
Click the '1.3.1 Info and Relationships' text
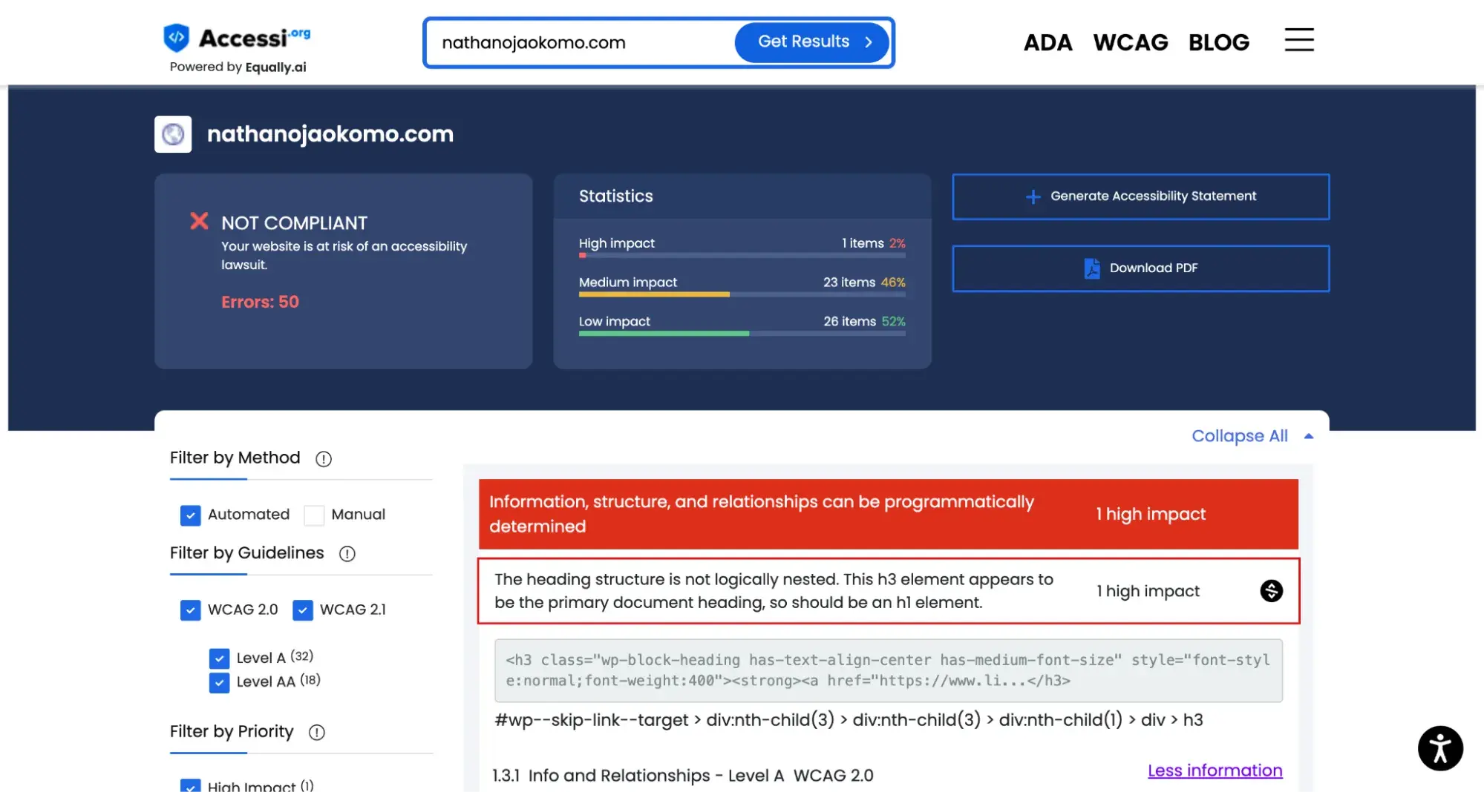point(601,775)
